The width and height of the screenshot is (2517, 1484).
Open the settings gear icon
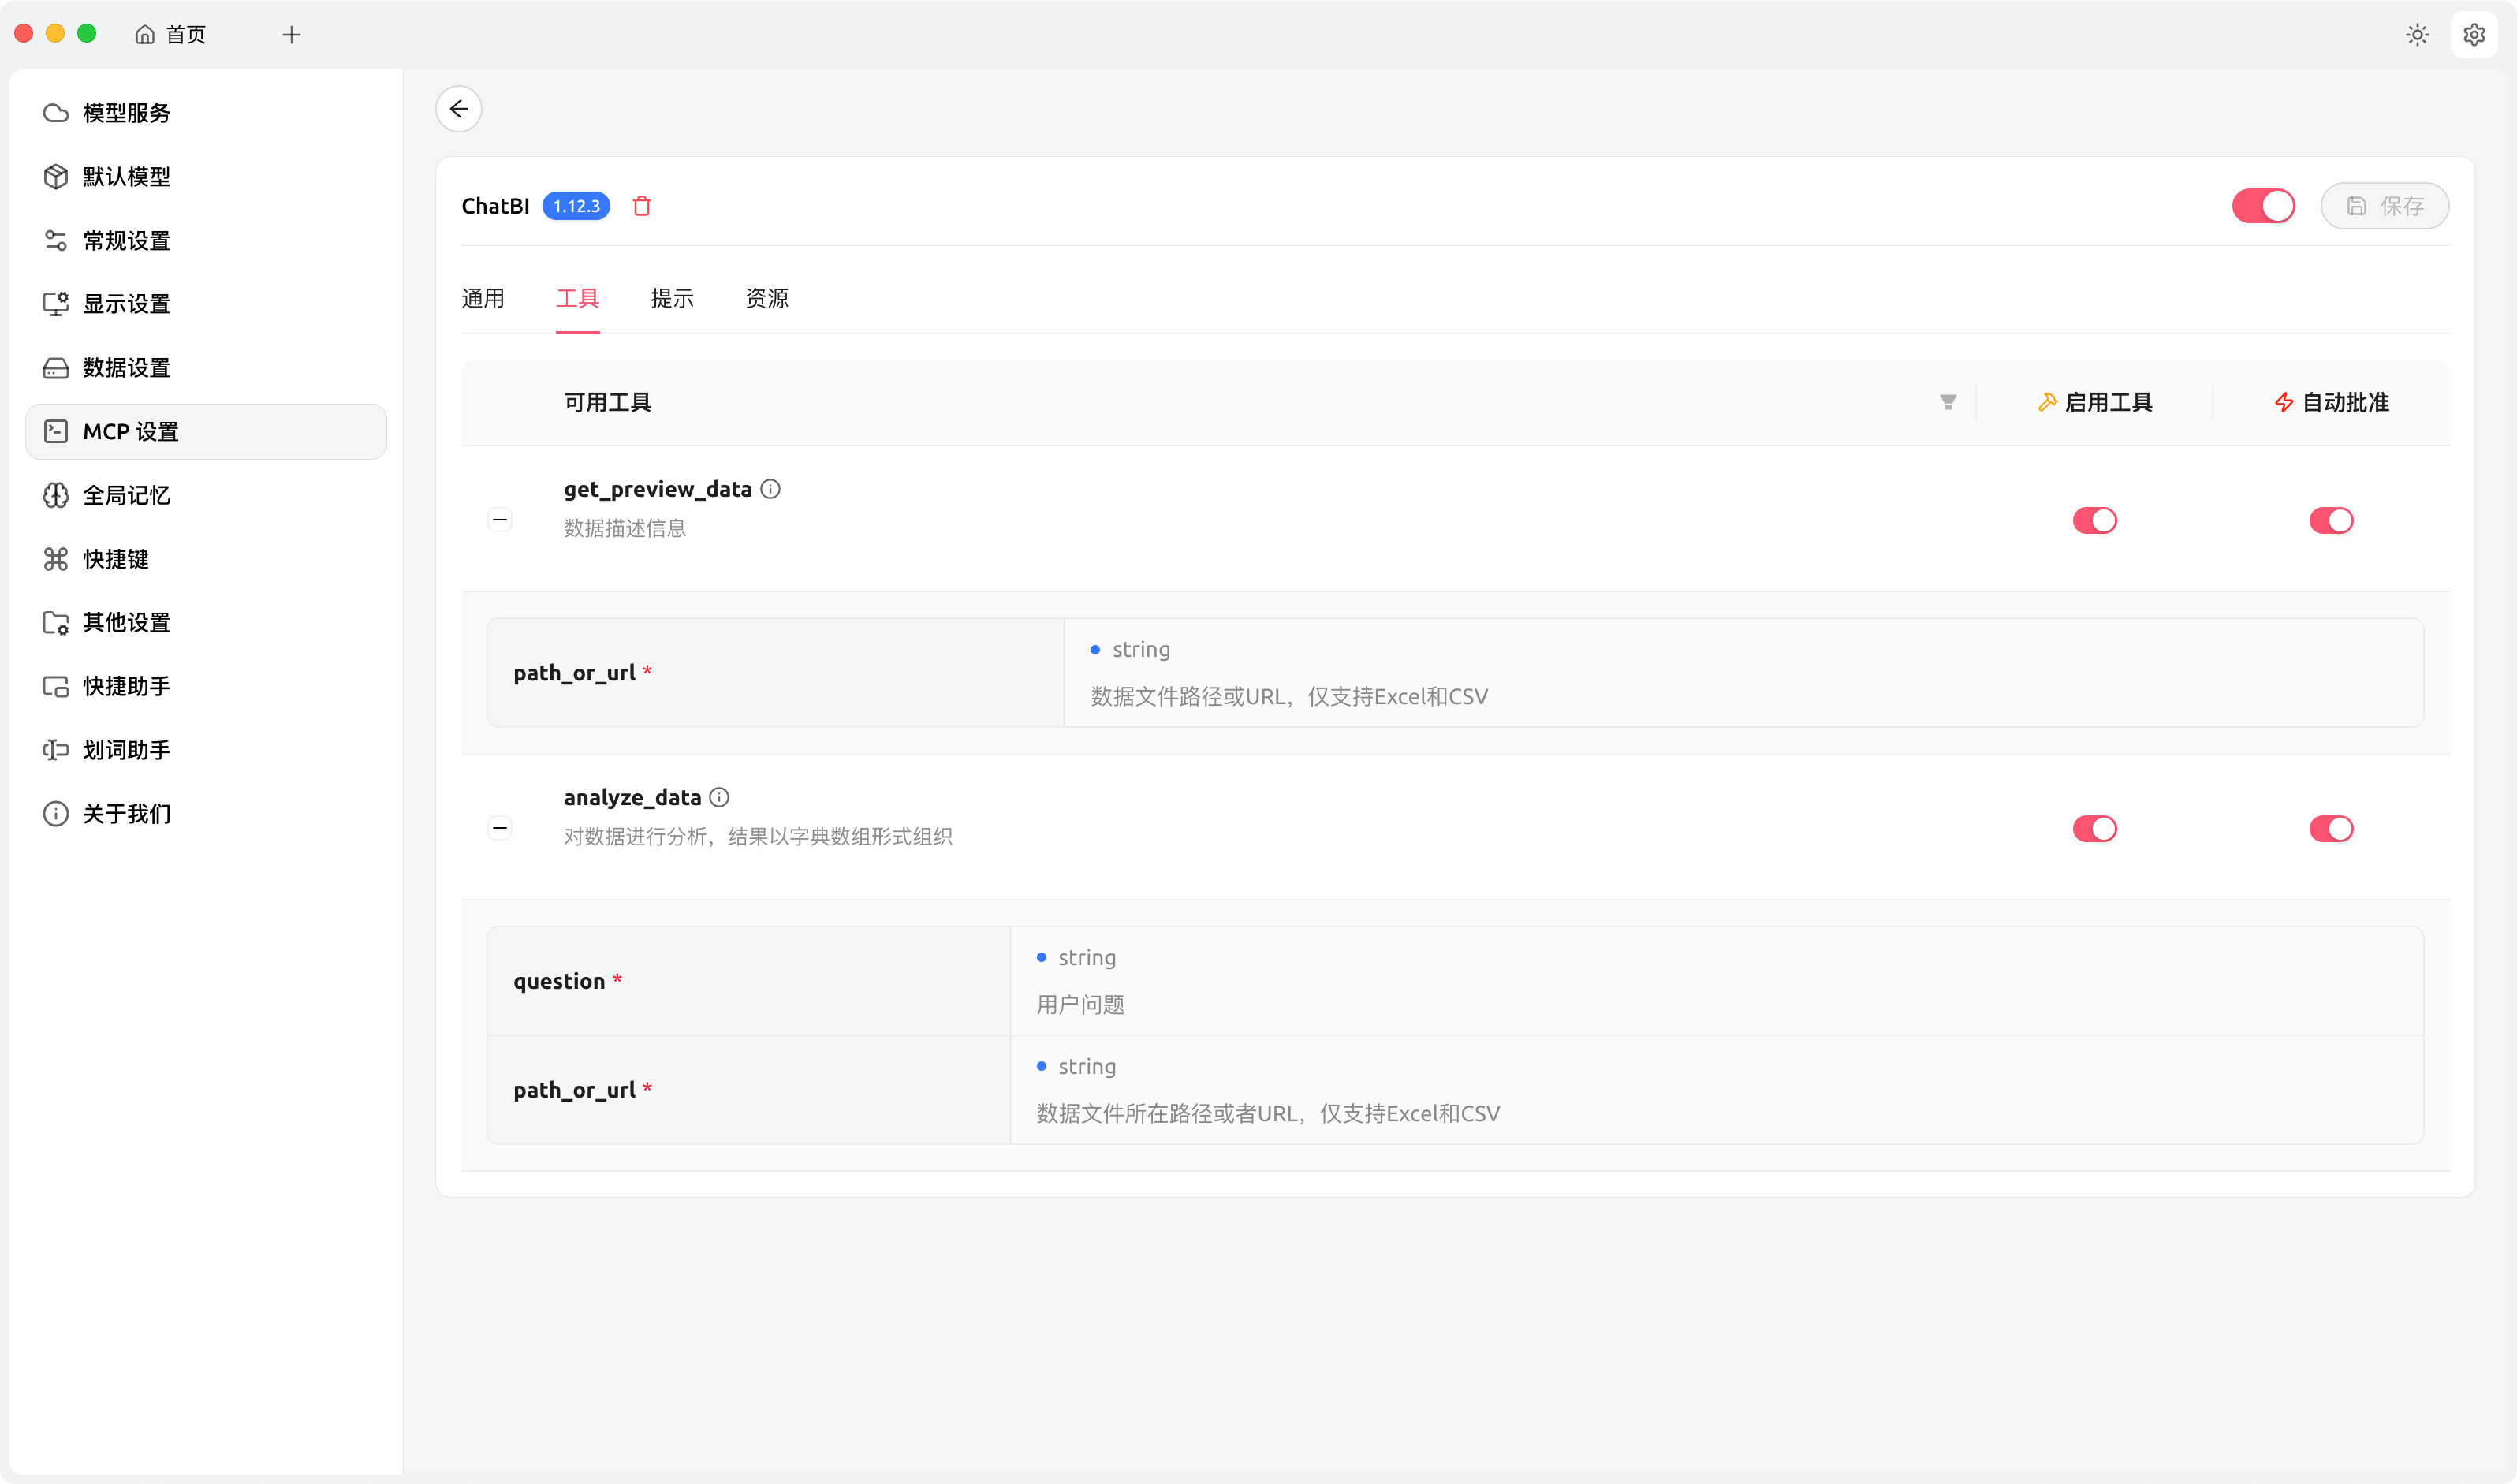(2474, 35)
